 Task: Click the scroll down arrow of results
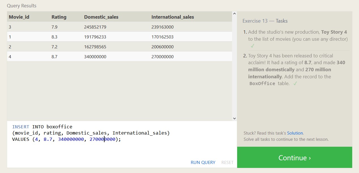[234, 118]
